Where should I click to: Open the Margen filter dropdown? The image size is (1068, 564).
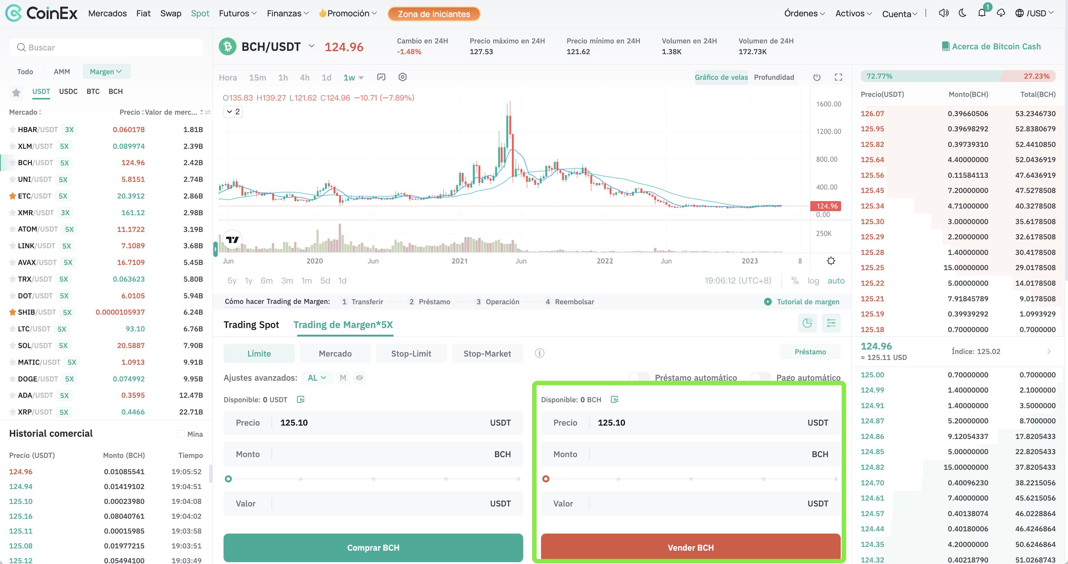(x=106, y=72)
